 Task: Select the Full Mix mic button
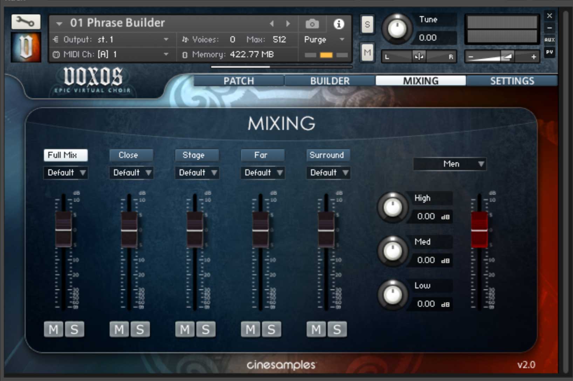[x=65, y=155]
